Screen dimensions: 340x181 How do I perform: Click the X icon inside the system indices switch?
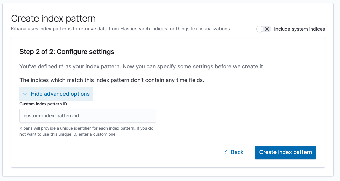(267, 29)
